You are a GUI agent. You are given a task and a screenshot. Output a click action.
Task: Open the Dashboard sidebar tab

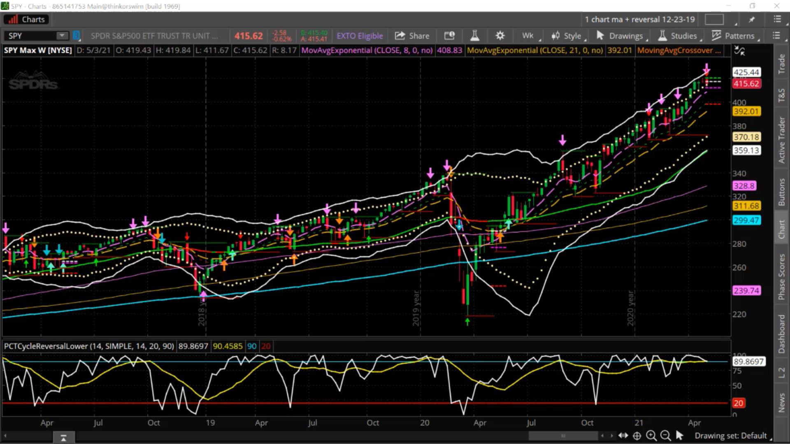point(781,334)
